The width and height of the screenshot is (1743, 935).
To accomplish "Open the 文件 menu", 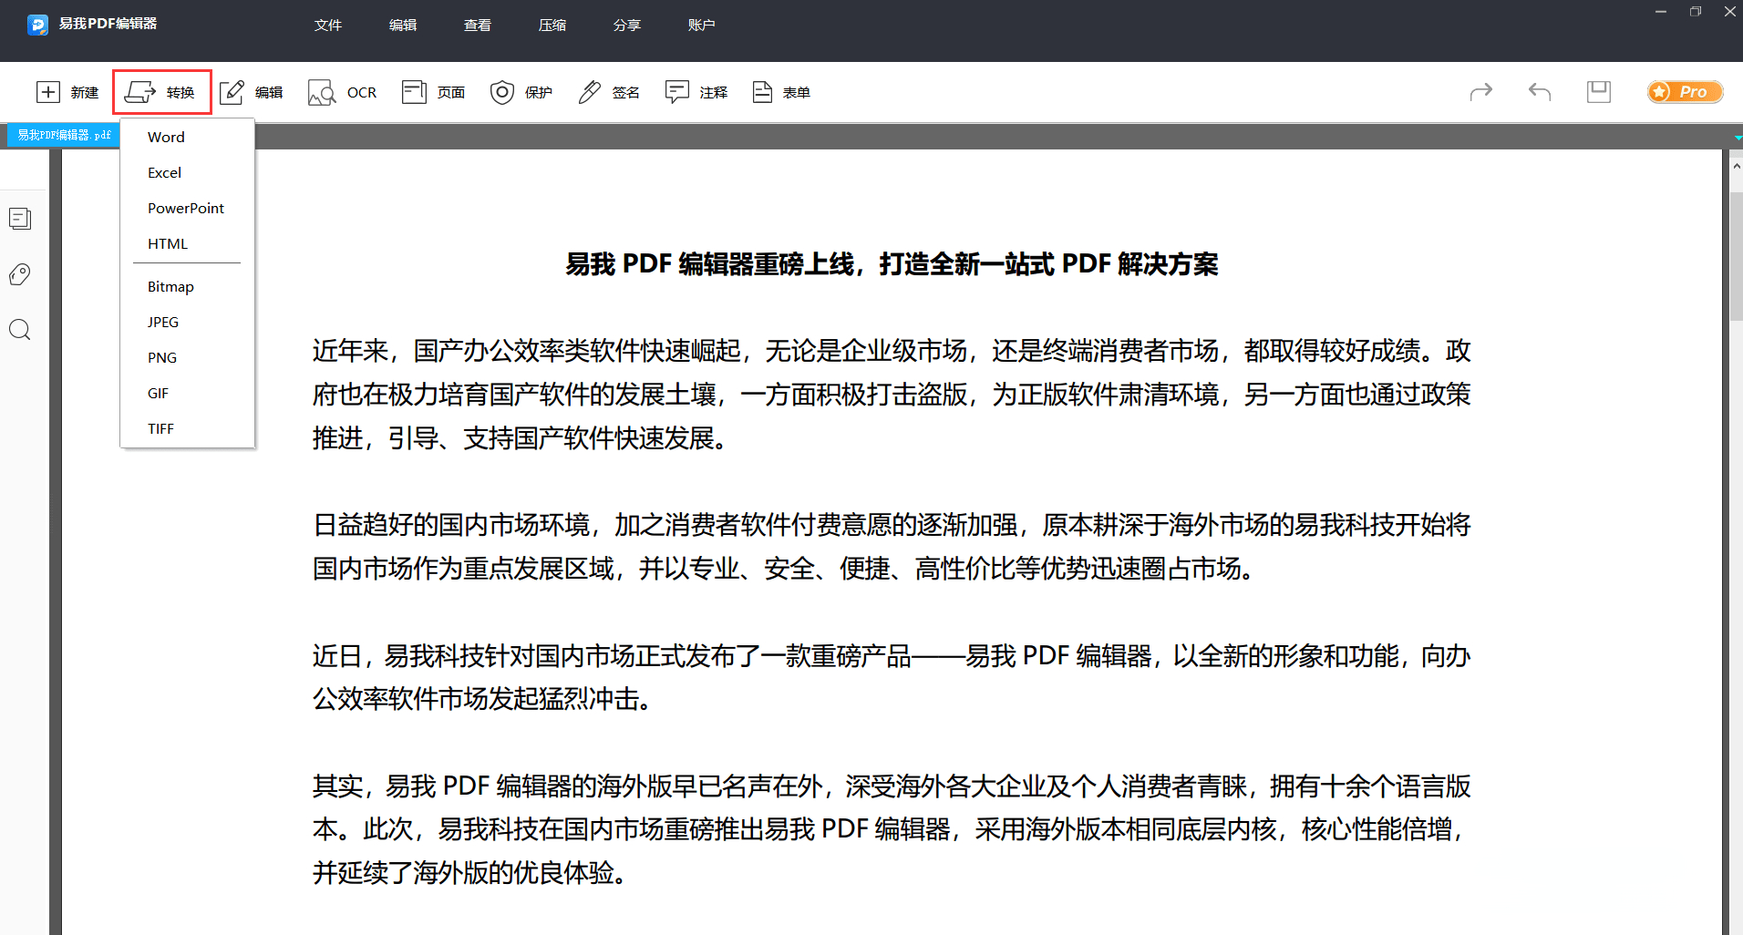I will click(x=328, y=26).
